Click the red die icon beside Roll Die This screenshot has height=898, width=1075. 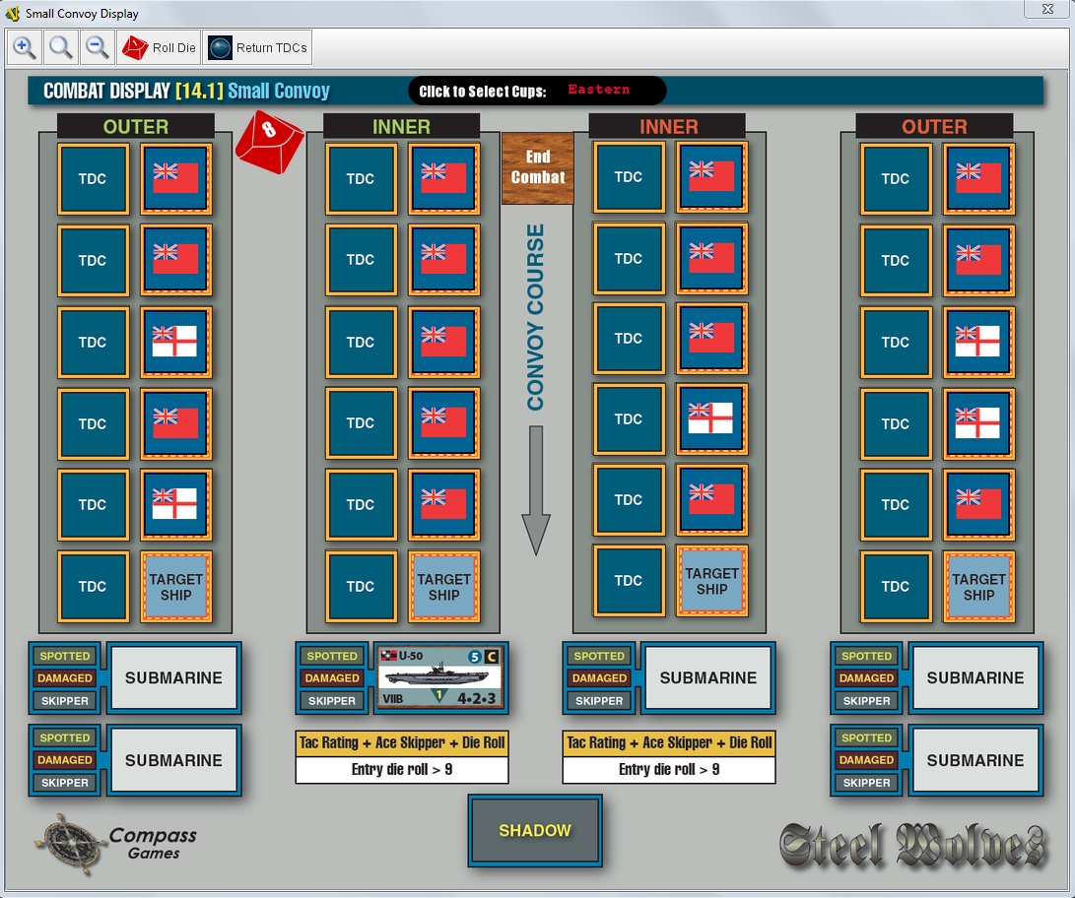click(134, 45)
